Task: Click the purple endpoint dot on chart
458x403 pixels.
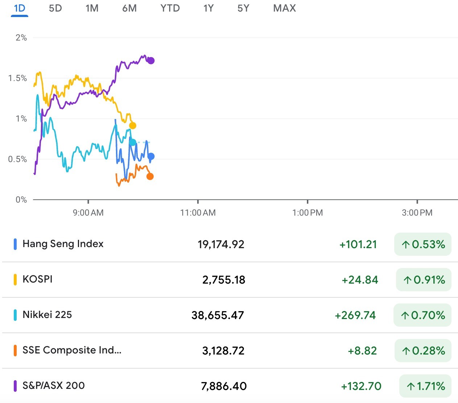Action: [x=151, y=61]
